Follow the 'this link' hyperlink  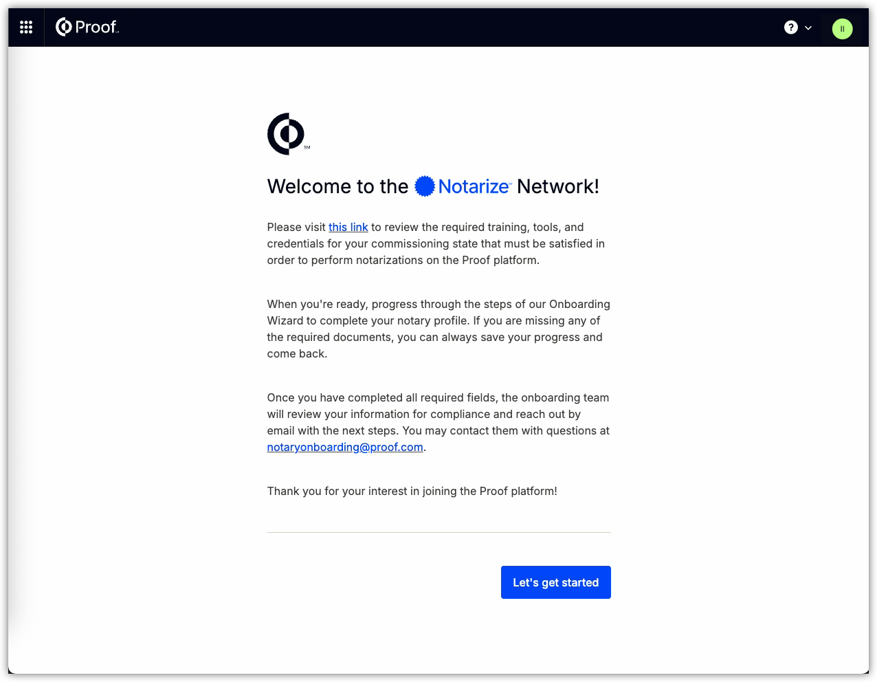click(x=348, y=227)
